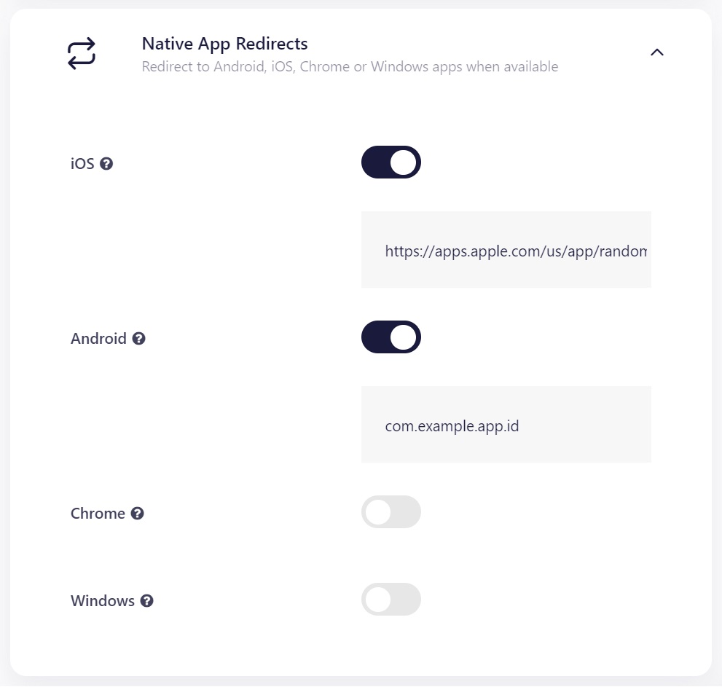This screenshot has width=722, height=687.
Task: Disable the iOS redirect toggle
Action: pyautogui.click(x=391, y=162)
